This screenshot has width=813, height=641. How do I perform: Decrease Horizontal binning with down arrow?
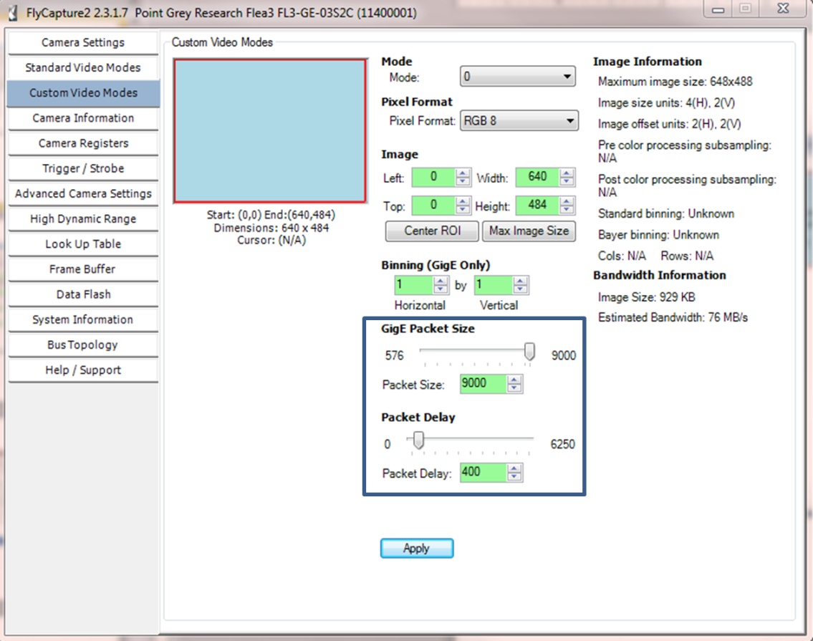click(x=441, y=290)
